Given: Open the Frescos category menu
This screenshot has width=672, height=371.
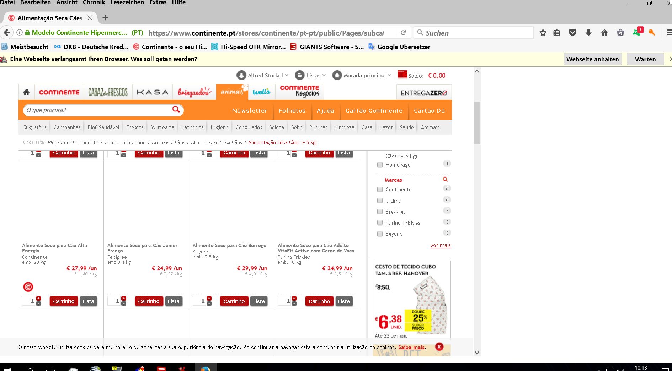Looking at the screenshot, I should (135, 127).
